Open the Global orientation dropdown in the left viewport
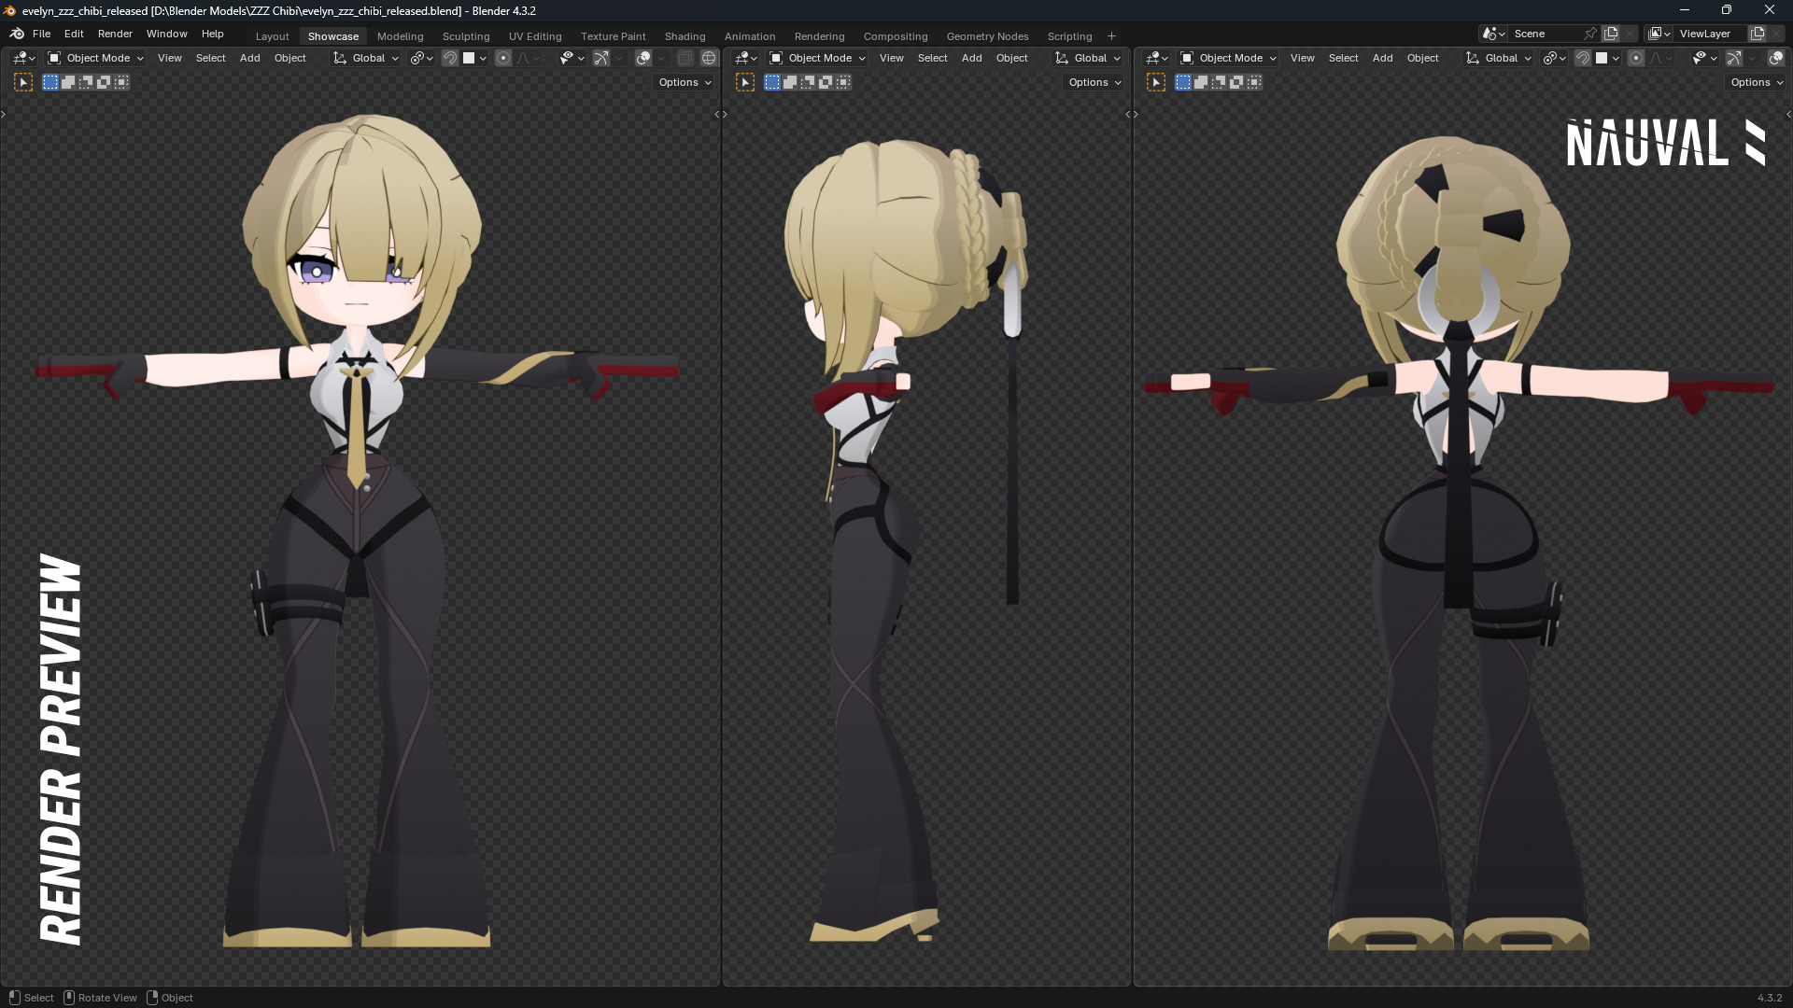1793x1008 pixels. click(x=366, y=58)
